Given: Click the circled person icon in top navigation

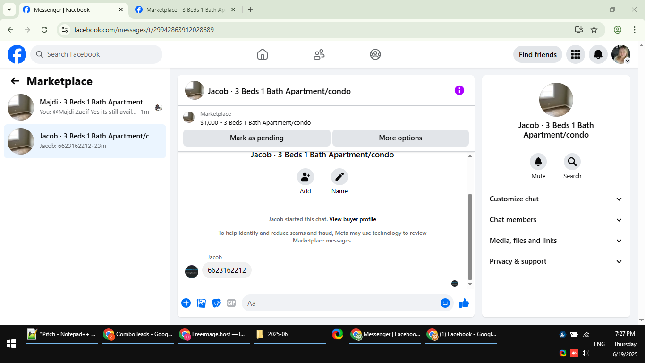Looking at the screenshot, I should tap(375, 54).
